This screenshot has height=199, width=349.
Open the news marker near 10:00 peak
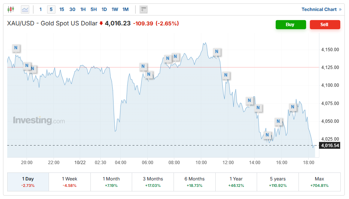click(x=217, y=52)
